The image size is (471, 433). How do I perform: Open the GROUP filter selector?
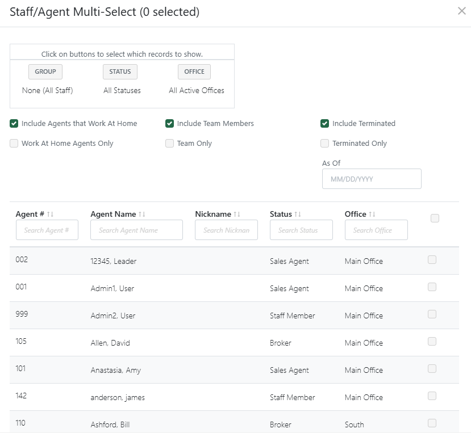pyautogui.click(x=45, y=72)
